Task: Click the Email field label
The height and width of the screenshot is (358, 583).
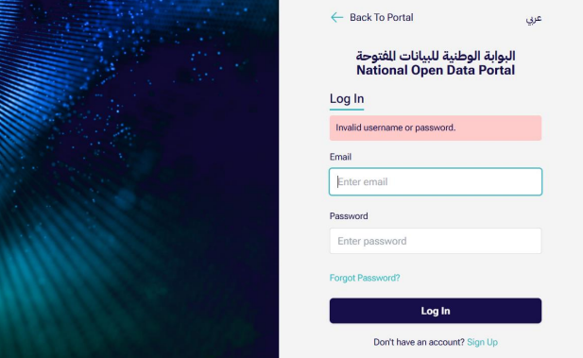Action: pos(340,157)
